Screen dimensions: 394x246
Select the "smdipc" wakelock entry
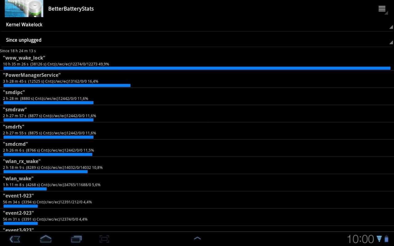197,97
